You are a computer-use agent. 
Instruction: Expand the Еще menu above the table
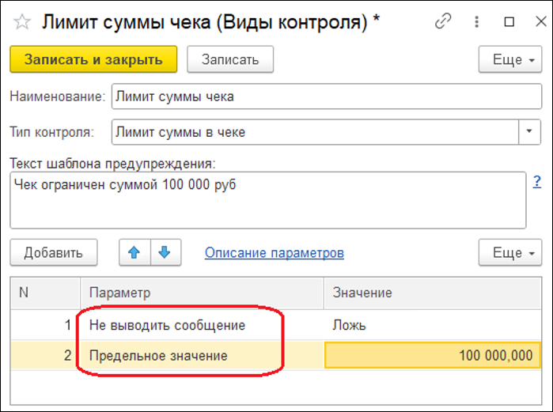pyautogui.click(x=509, y=253)
